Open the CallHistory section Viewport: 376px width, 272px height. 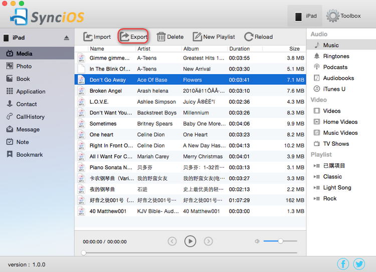[x=37, y=117]
